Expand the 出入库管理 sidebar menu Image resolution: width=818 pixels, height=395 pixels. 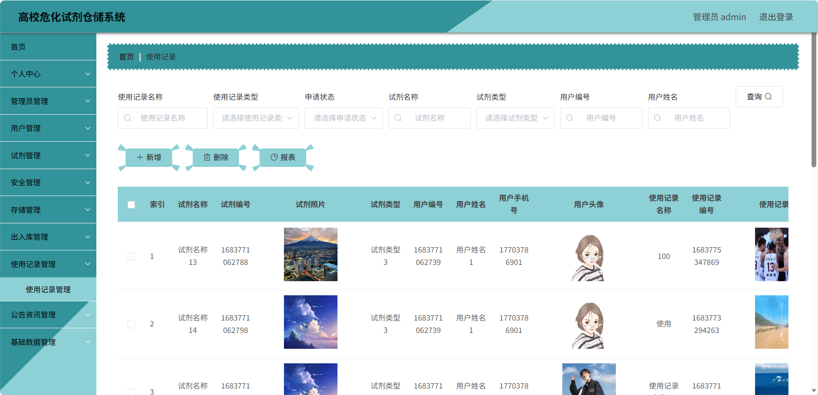tap(48, 237)
